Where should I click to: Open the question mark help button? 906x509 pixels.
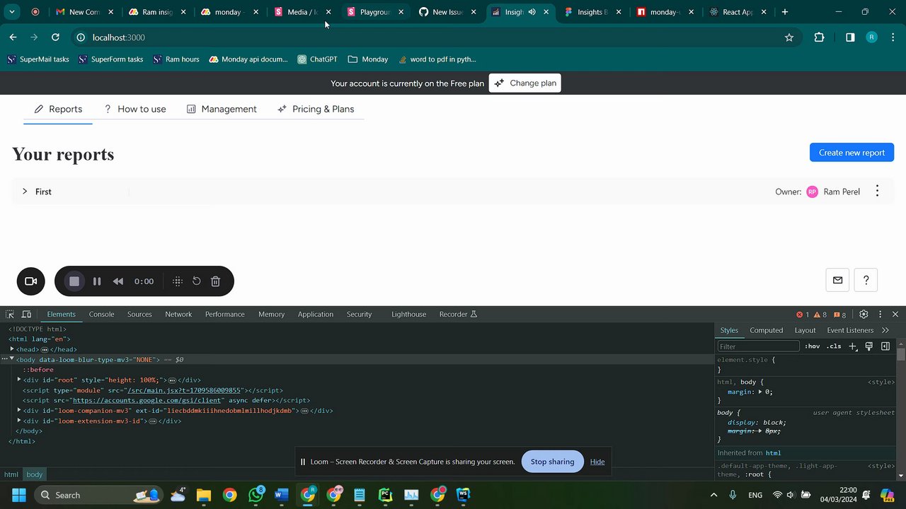[866, 280]
